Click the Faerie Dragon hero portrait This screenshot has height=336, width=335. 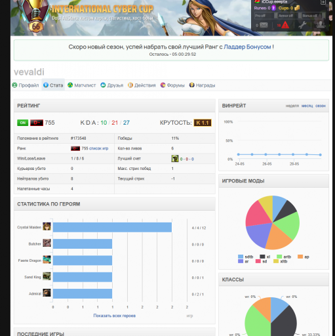coord(47,259)
